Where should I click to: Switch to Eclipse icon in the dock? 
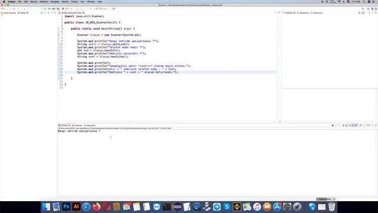point(177,206)
